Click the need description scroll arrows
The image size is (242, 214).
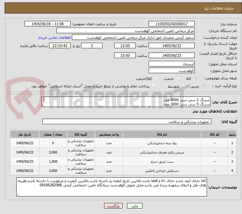(x=44, y=100)
